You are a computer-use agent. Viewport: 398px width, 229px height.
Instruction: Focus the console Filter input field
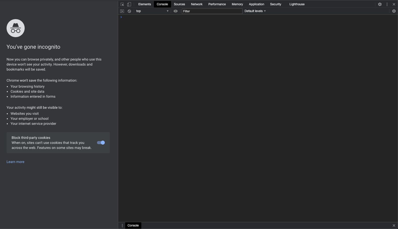212,11
